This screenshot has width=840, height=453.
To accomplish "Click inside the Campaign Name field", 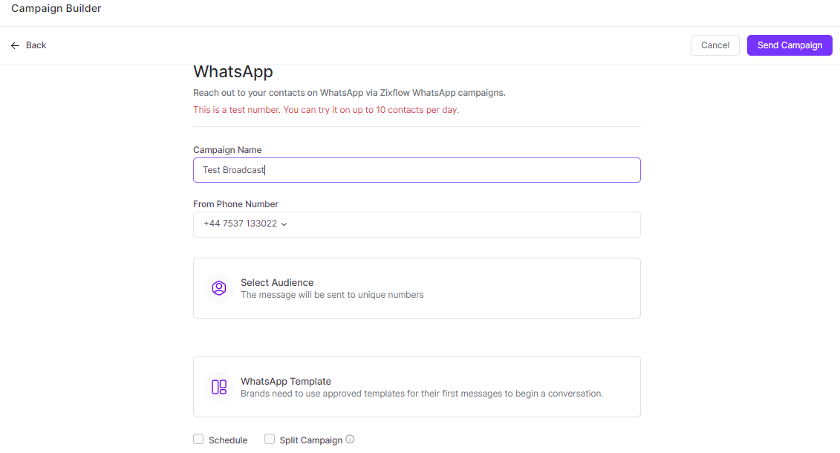I will click(x=416, y=170).
